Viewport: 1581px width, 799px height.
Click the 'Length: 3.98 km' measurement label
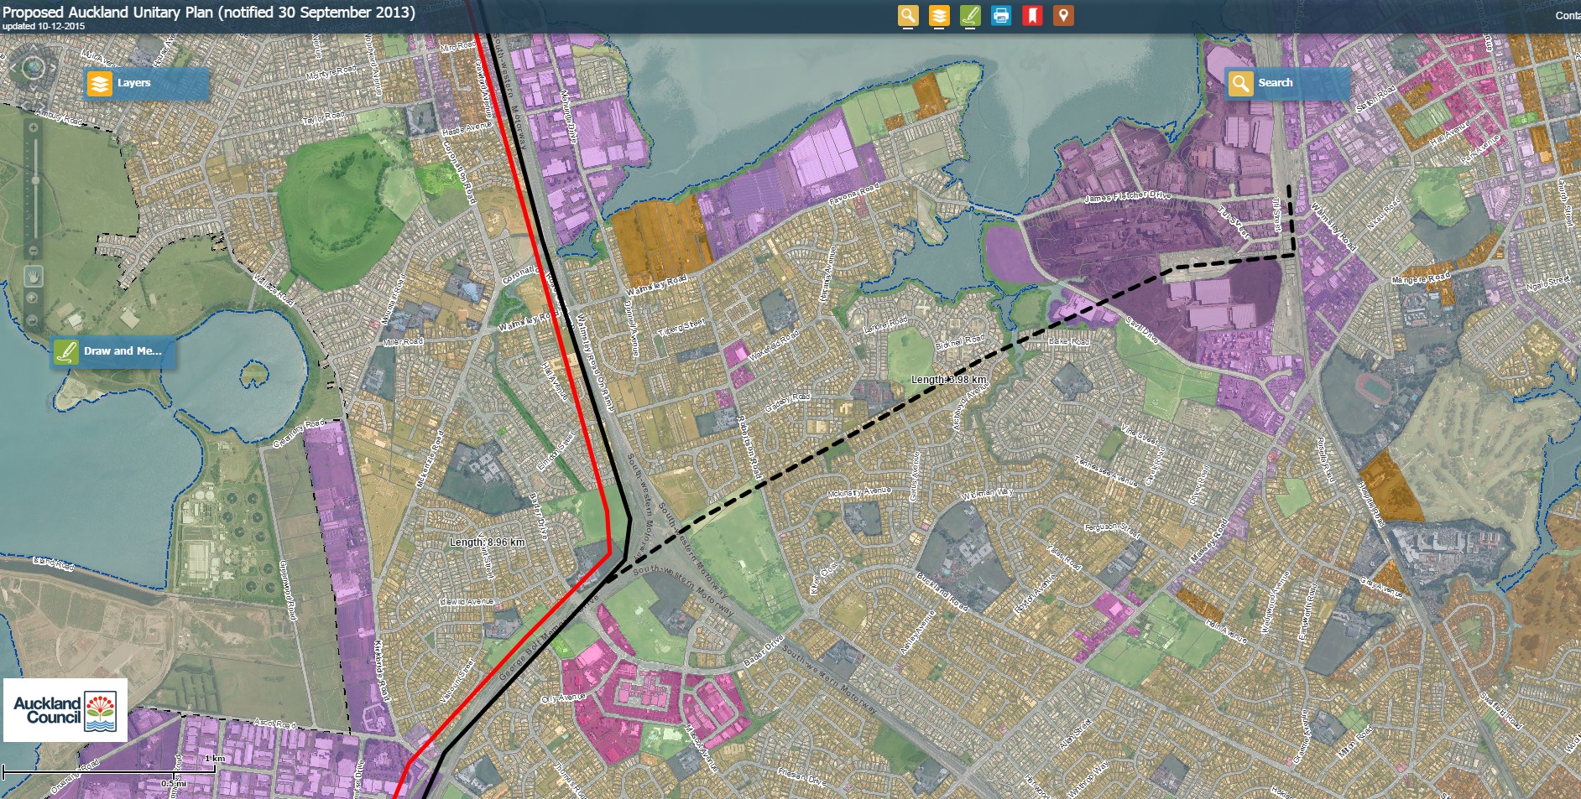pos(948,380)
